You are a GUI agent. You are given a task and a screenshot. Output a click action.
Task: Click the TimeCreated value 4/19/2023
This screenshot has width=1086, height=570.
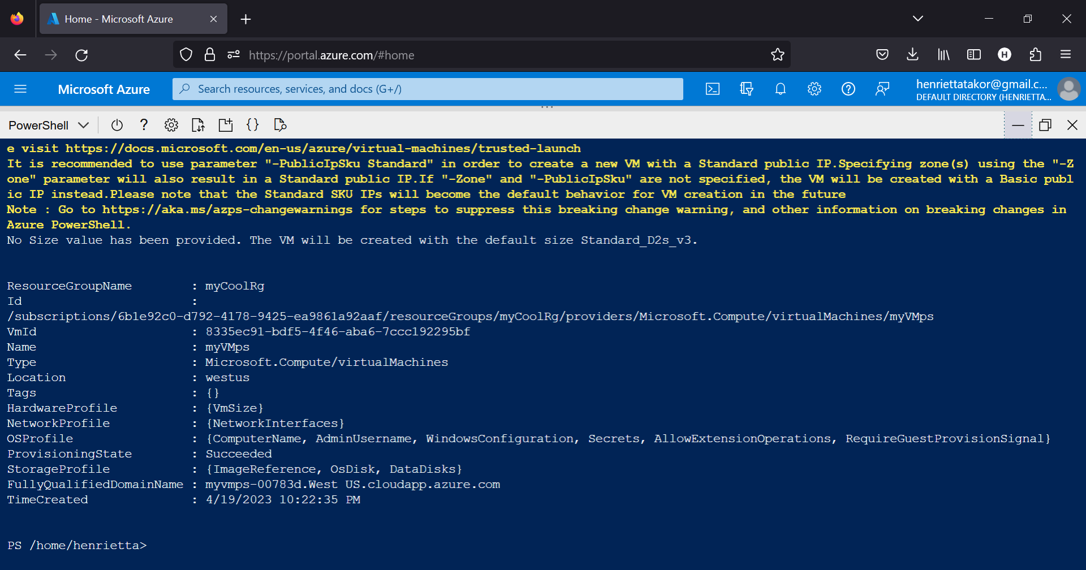(283, 500)
